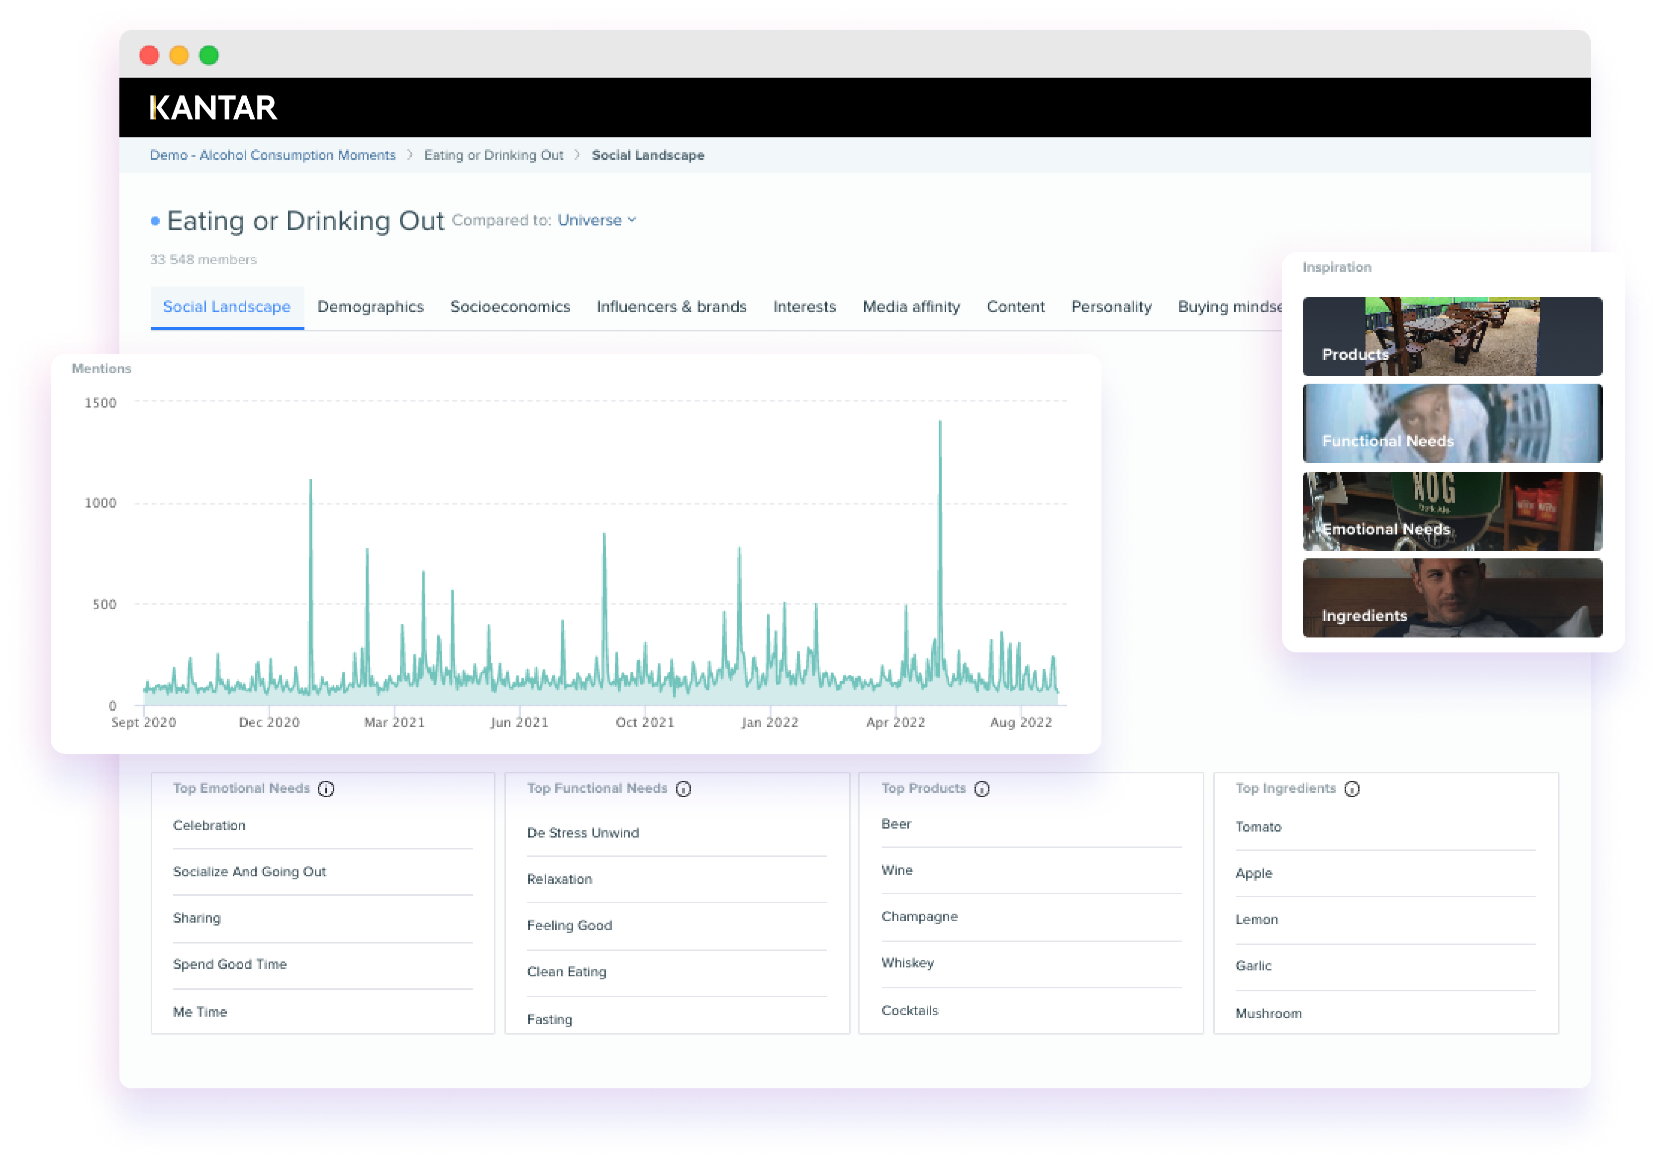1661x1160 pixels.
Task: Switch to the Demographics tab
Action: pyautogui.click(x=370, y=306)
